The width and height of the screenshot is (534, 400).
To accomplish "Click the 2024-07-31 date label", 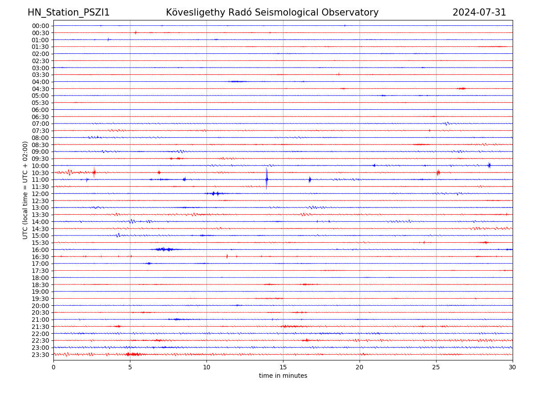I will 479,13.
